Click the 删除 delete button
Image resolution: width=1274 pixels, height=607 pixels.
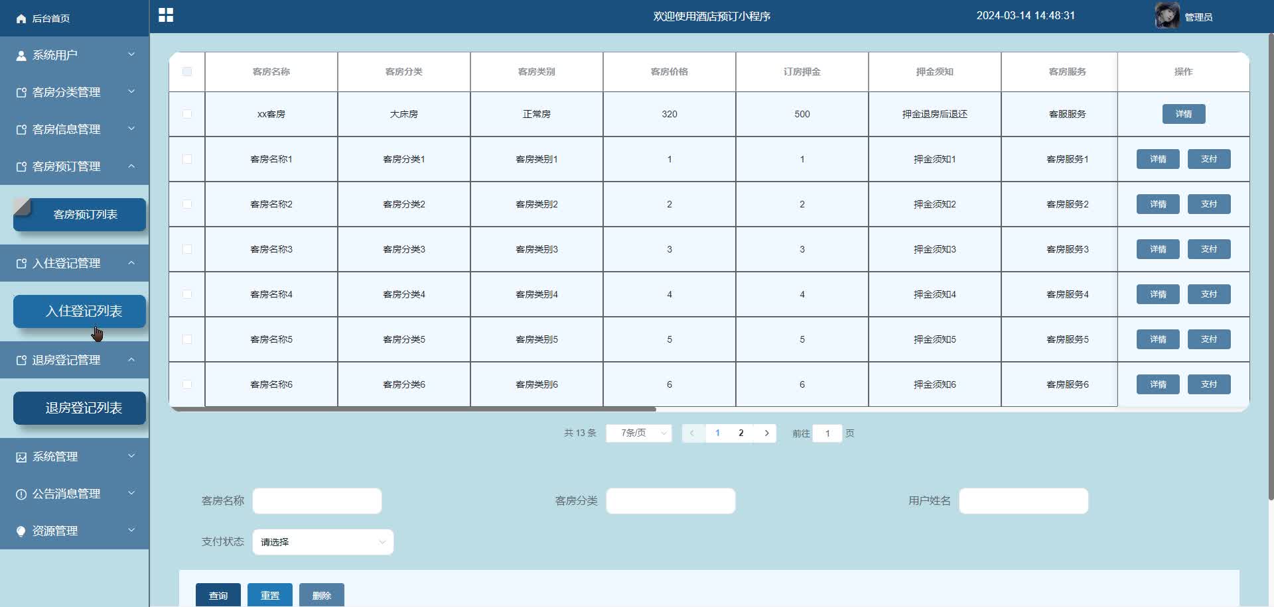point(322,595)
